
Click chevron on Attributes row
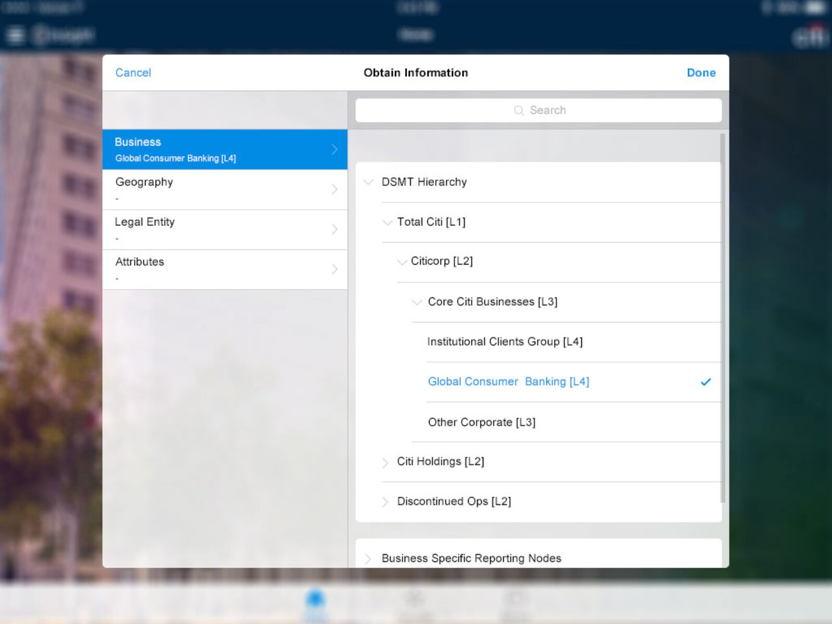coord(335,269)
